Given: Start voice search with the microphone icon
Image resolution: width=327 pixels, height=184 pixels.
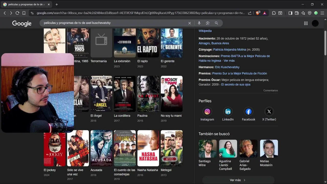Looking at the screenshot, I should point(199,23).
